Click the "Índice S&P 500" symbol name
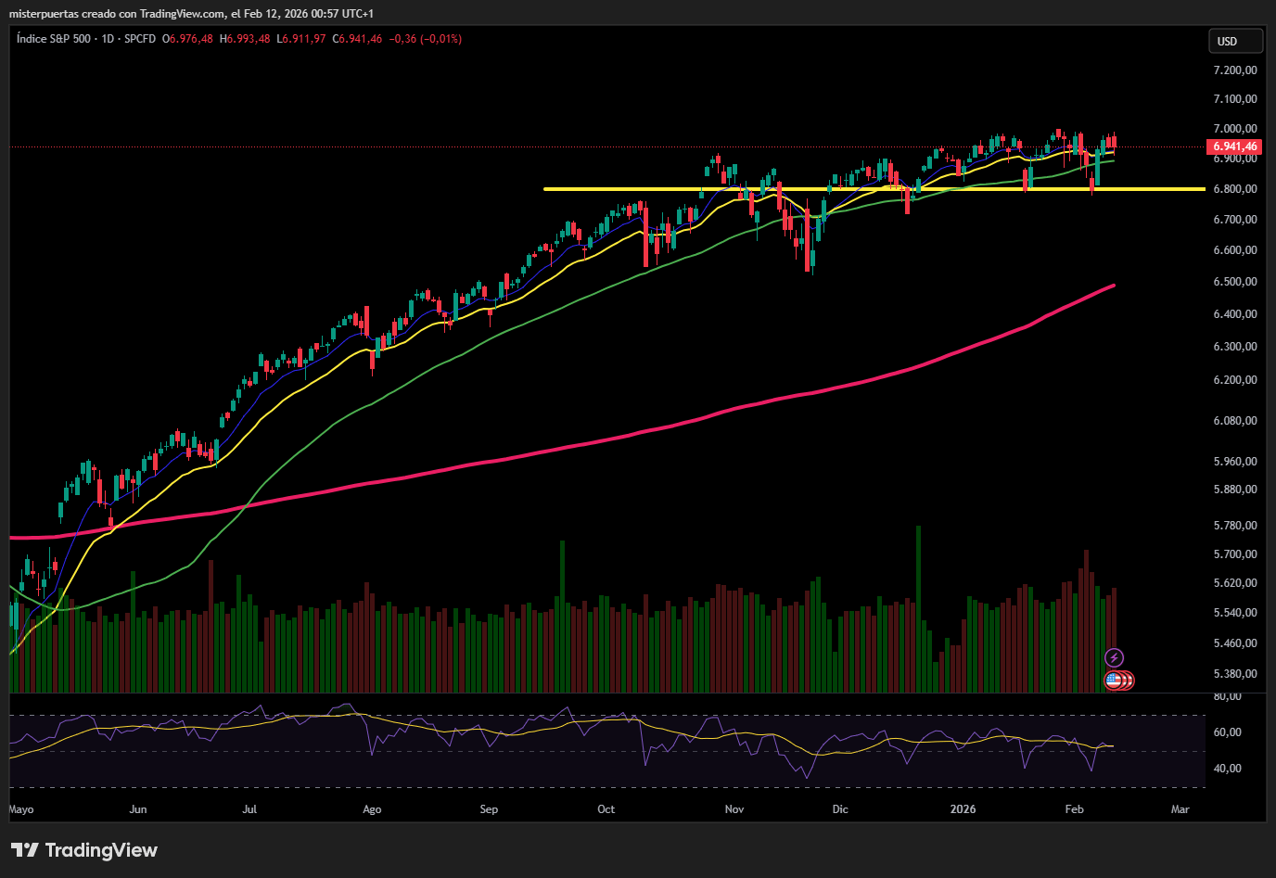 (54, 39)
